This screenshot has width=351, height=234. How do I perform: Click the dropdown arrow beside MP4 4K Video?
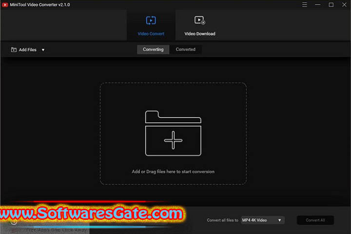coord(280,220)
